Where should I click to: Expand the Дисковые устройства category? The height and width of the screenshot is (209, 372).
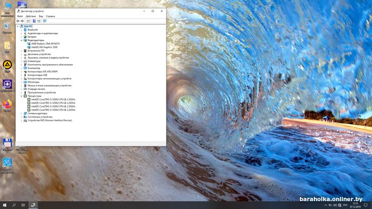pyautogui.click(x=21, y=54)
